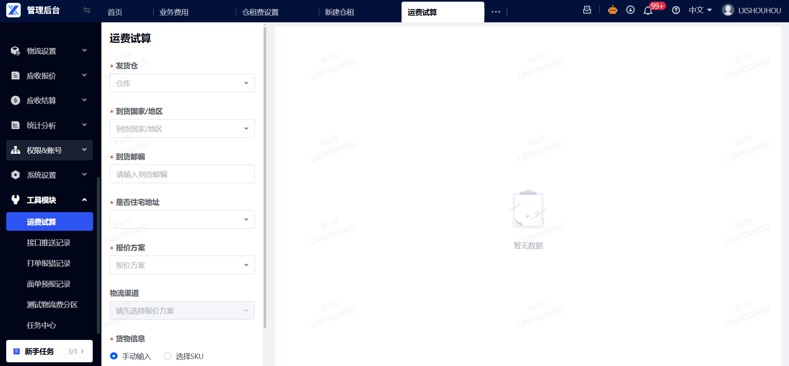The height and width of the screenshot is (366, 789).
Task: Open 打单报错记录 in sidebar
Action: pyautogui.click(x=50, y=263)
